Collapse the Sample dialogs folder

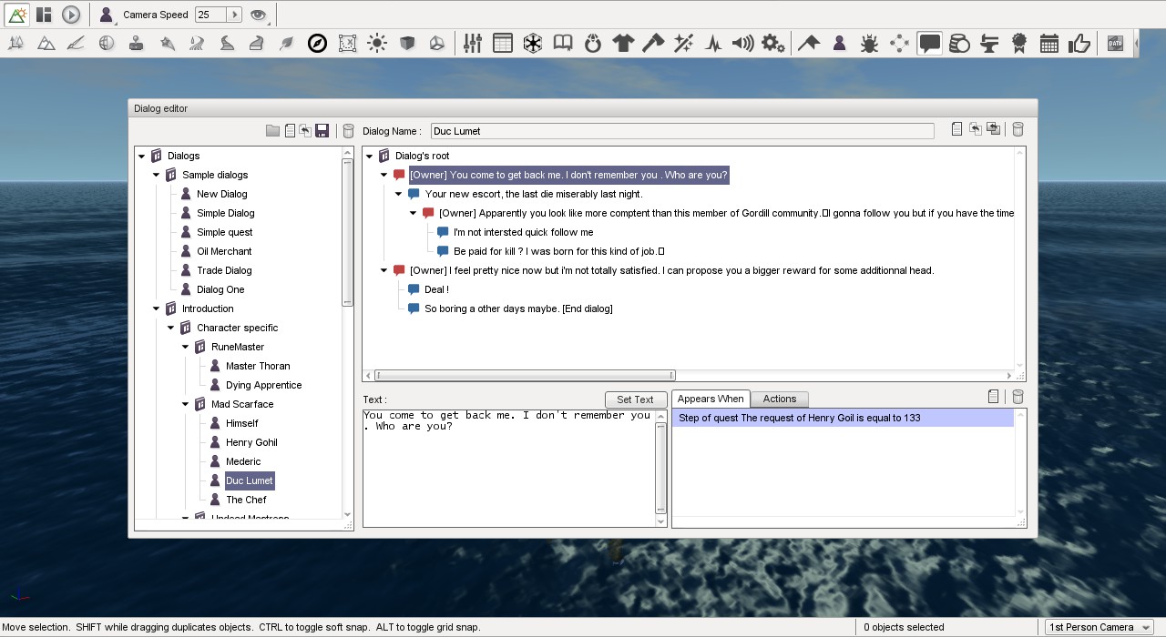pyautogui.click(x=155, y=175)
